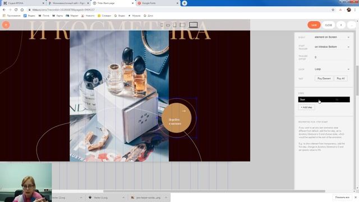Open the three-dots more menu
The height and width of the screenshot is (202, 359).
point(352,25)
